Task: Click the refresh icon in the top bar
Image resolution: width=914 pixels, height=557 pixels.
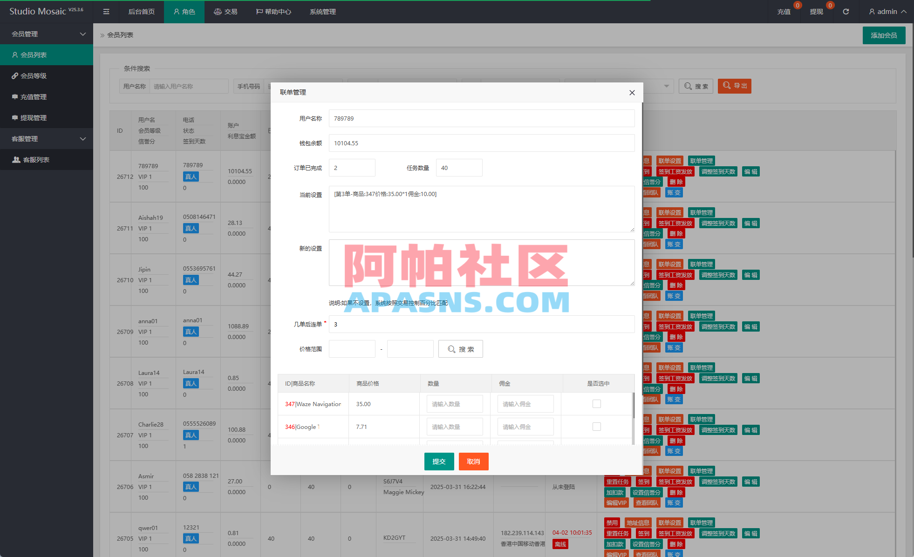Action: point(846,11)
